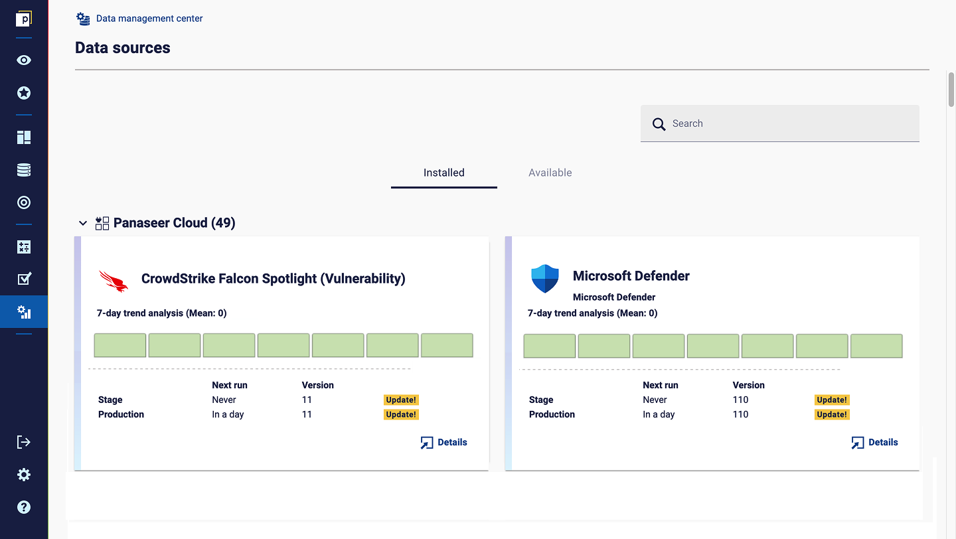The width and height of the screenshot is (956, 539).
Task: Open the checklist checkbox icon in the sidebar
Action: [x=24, y=279]
